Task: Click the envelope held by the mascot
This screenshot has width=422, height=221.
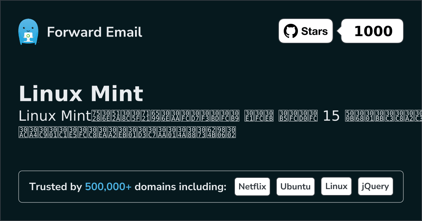Action: [28, 36]
